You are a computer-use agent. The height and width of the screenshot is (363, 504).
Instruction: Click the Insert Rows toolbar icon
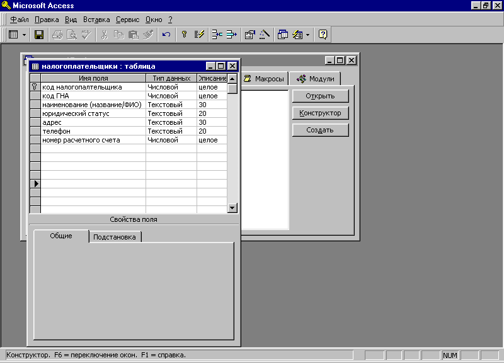(217, 35)
